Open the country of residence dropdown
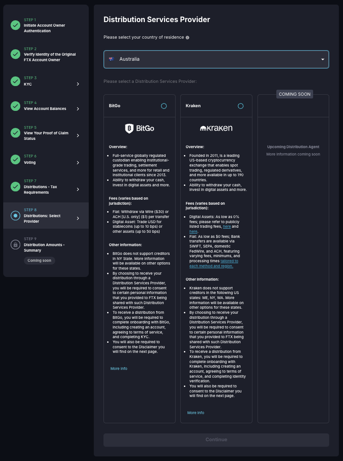343x461 pixels. (216, 59)
